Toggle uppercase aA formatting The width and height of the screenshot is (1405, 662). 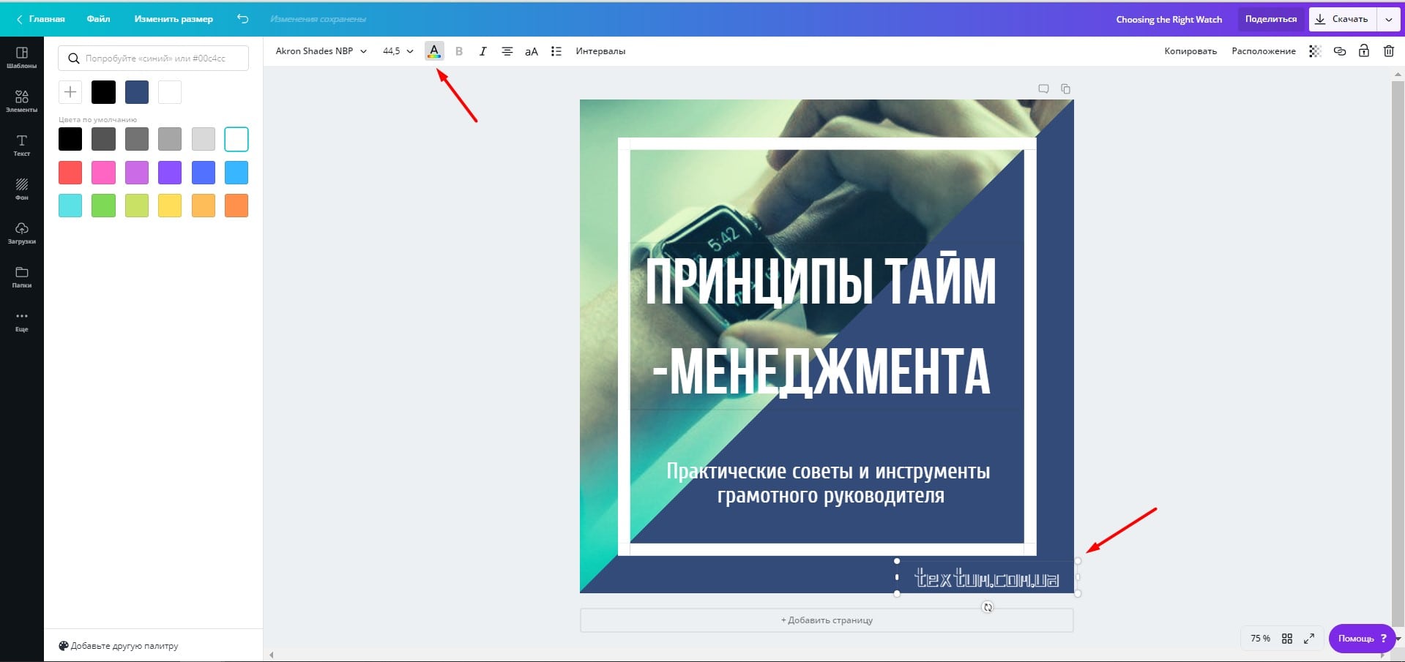(x=532, y=51)
